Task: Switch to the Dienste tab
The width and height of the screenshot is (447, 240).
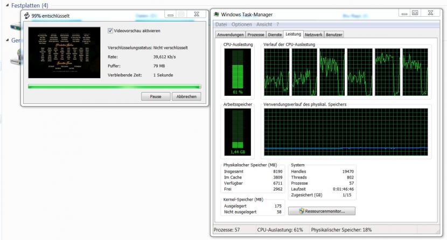Action: click(x=275, y=34)
